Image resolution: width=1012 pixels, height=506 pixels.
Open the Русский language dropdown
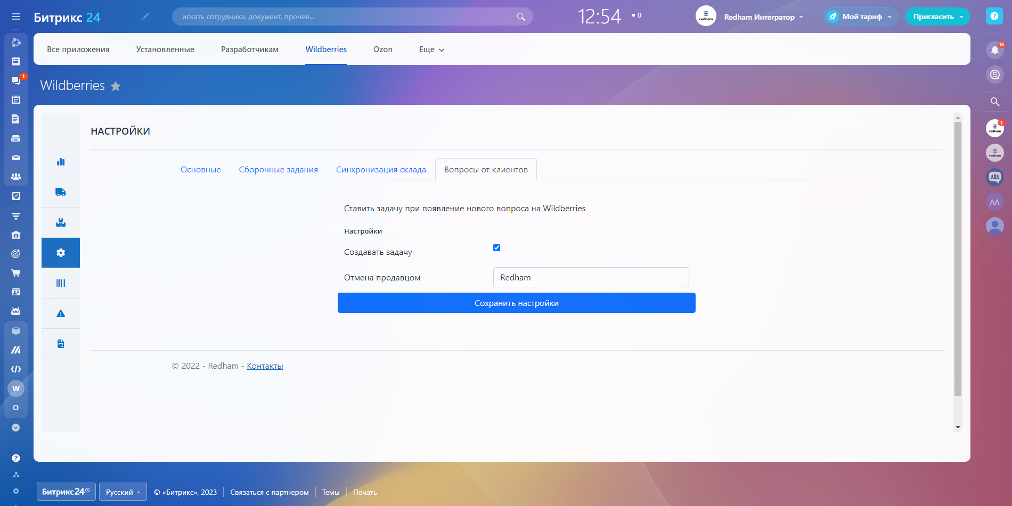123,492
